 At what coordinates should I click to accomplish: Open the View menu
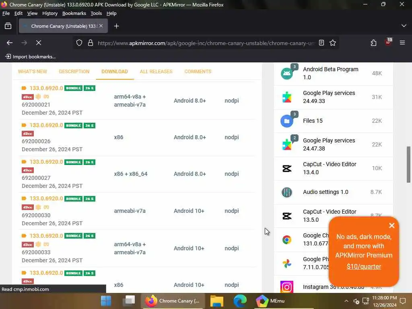32,13
